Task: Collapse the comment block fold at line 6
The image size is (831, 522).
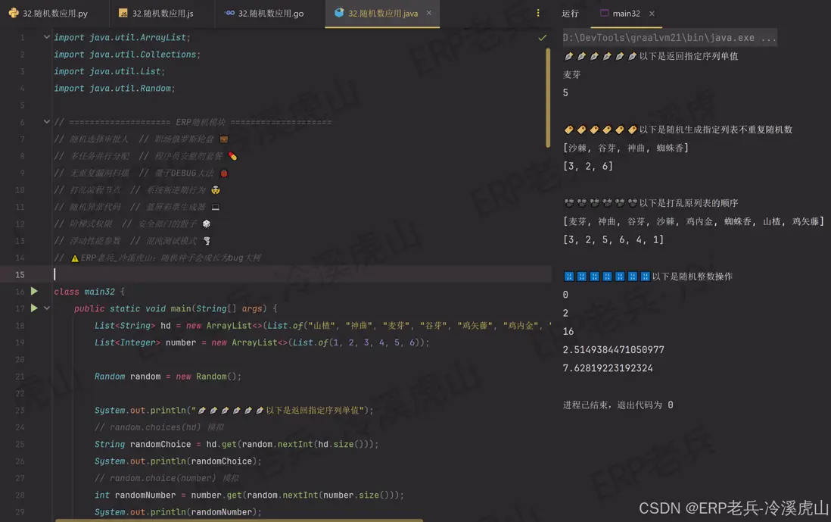Action: tap(47, 122)
